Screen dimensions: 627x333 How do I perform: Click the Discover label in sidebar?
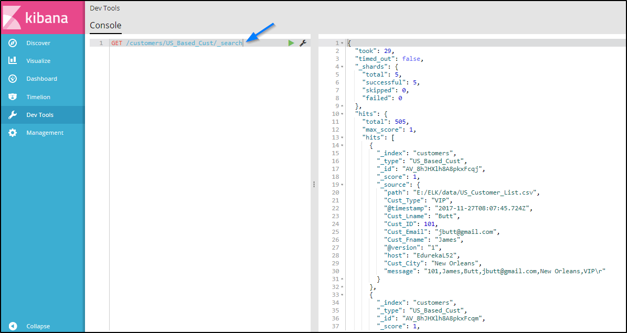38,43
